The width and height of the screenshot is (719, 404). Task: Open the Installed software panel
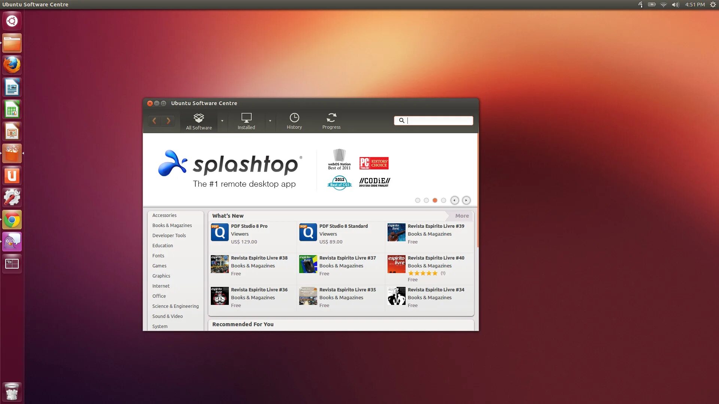246,120
